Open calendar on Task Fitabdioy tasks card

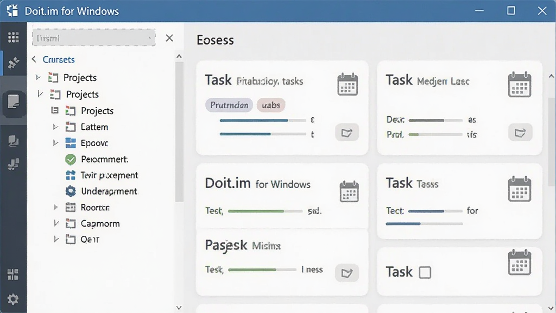tap(347, 84)
